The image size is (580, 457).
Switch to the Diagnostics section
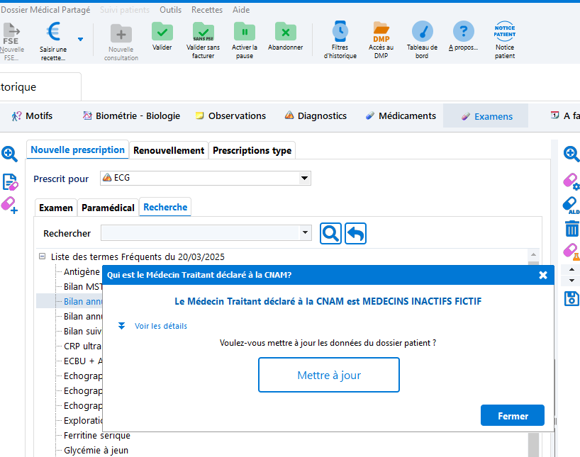click(x=316, y=116)
